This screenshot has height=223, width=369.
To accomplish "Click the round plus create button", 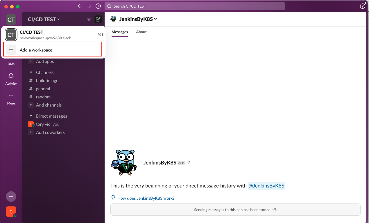I will [x=11, y=197].
